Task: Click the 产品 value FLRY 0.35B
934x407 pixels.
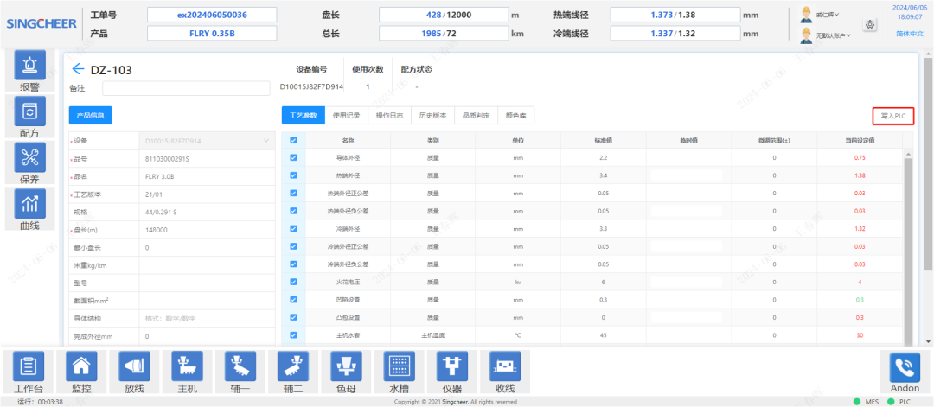Action: pos(212,34)
